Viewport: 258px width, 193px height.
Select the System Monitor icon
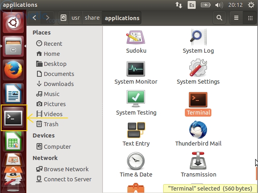pos(136,69)
